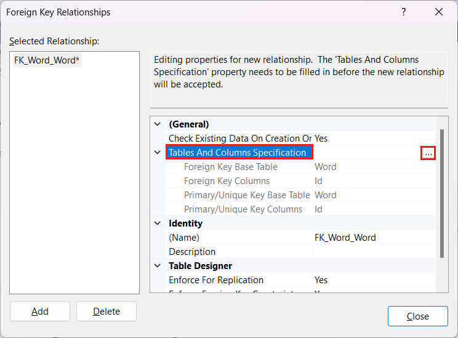This screenshot has width=458, height=338.
Task: Select the Description property label
Action: point(192,252)
